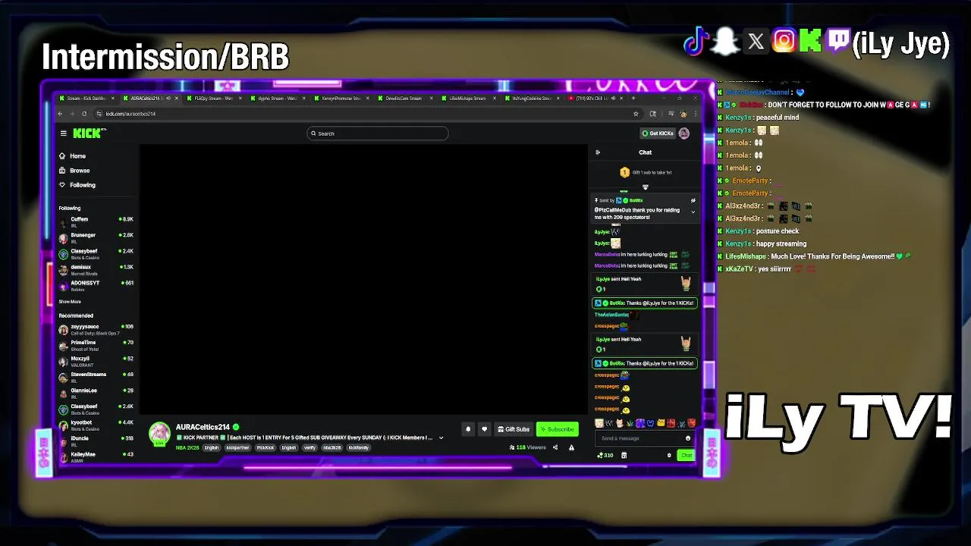Open Cuffem channel in Following list
Screen dimensions: 971x546
(x=96, y=221)
